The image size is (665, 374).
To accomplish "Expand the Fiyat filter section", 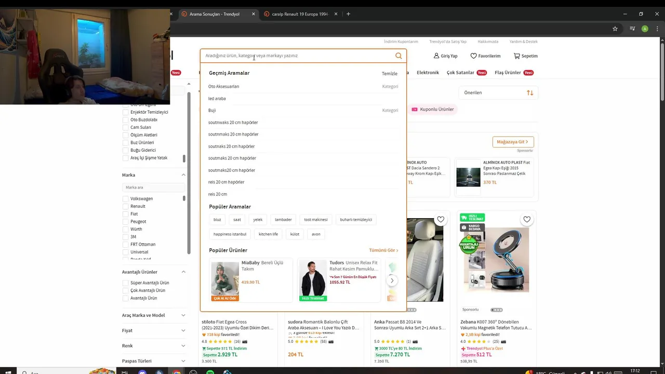I will click(183, 330).
